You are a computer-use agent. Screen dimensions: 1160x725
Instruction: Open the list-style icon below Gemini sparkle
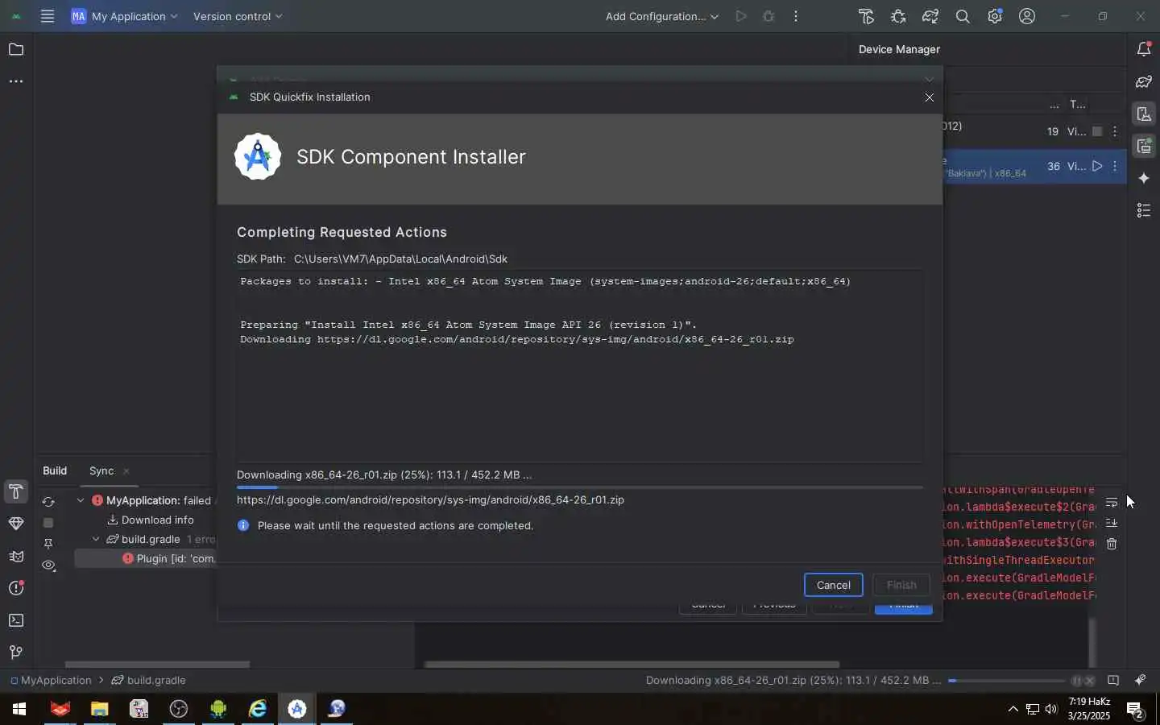pyautogui.click(x=1145, y=210)
